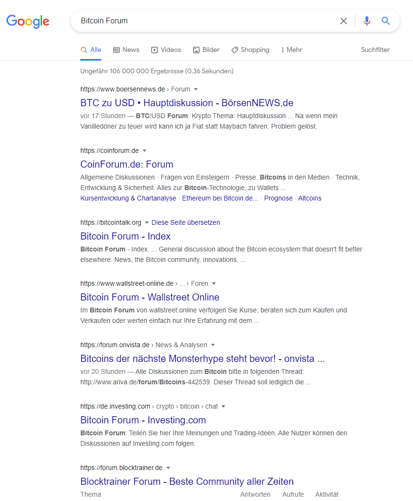Switch to the Shopping tab
This screenshot has height=501, width=413.
click(x=250, y=50)
